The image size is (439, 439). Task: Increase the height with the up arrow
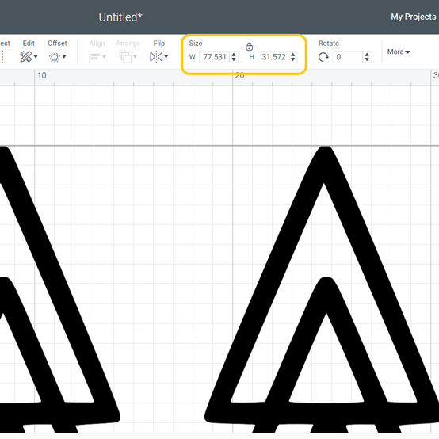click(x=293, y=55)
